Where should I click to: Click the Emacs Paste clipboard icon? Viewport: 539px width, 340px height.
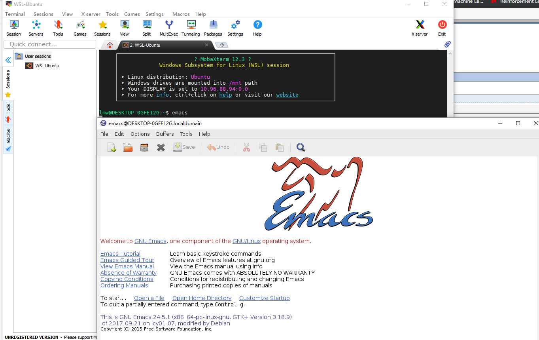tap(280, 147)
